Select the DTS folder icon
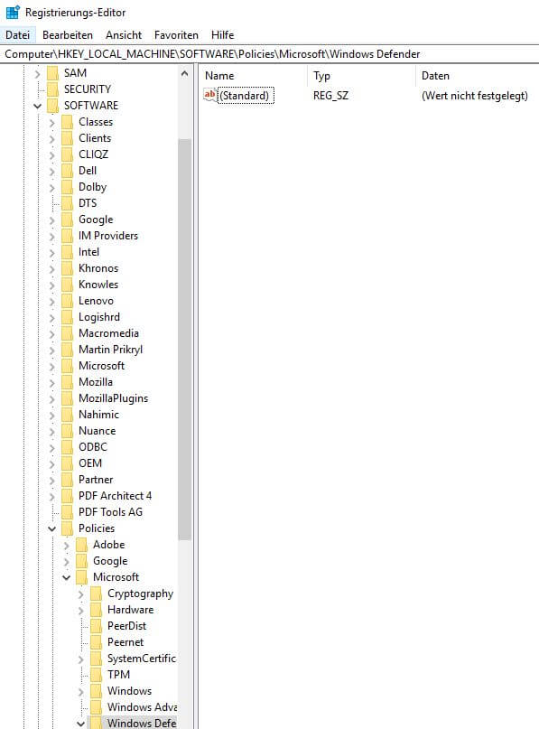 (68, 203)
